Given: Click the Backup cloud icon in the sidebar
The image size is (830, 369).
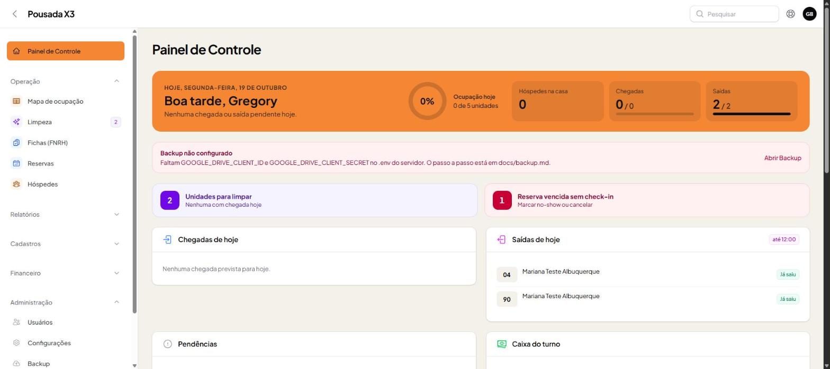Looking at the screenshot, I should [16, 364].
